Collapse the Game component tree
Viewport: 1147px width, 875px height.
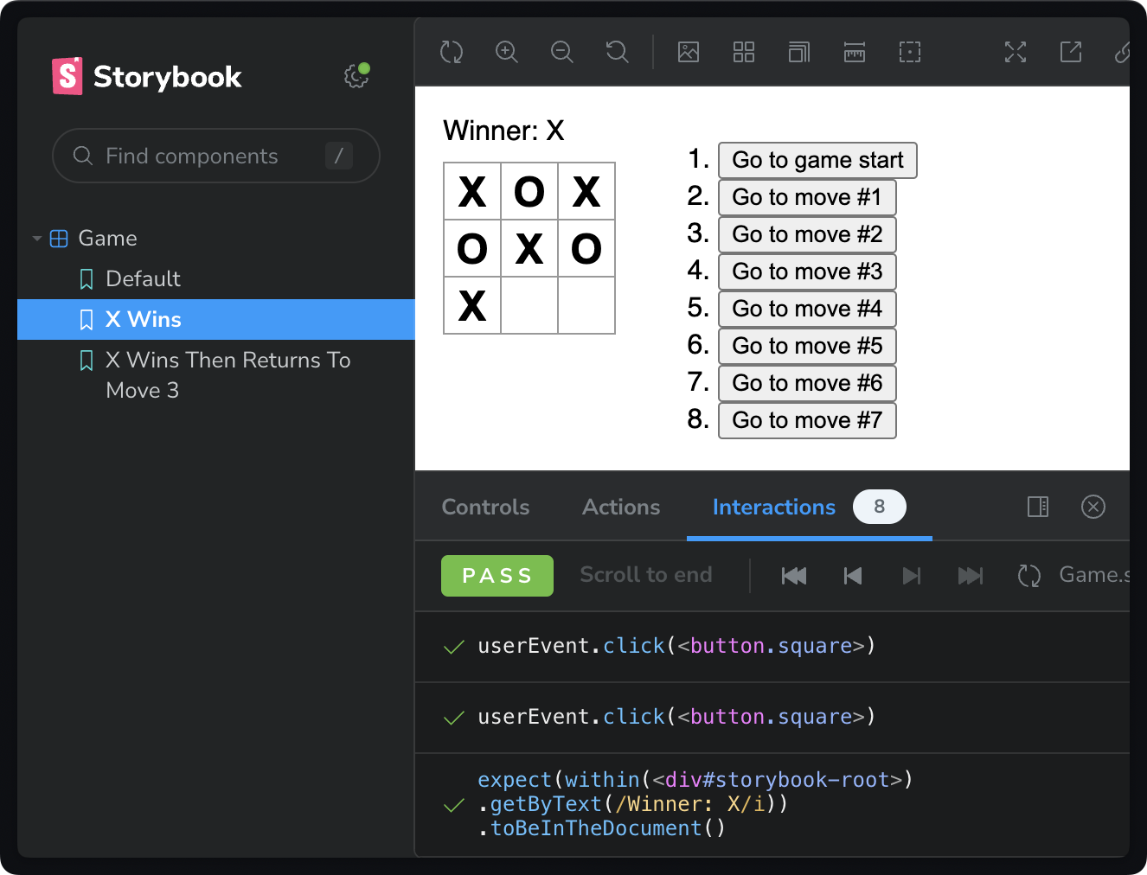tap(36, 238)
